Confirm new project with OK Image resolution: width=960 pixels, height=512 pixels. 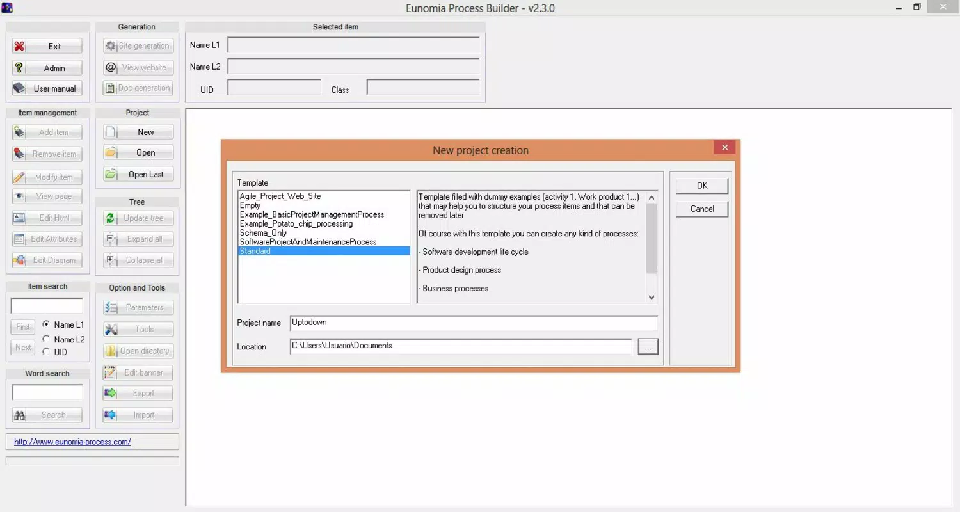click(702, 186)
